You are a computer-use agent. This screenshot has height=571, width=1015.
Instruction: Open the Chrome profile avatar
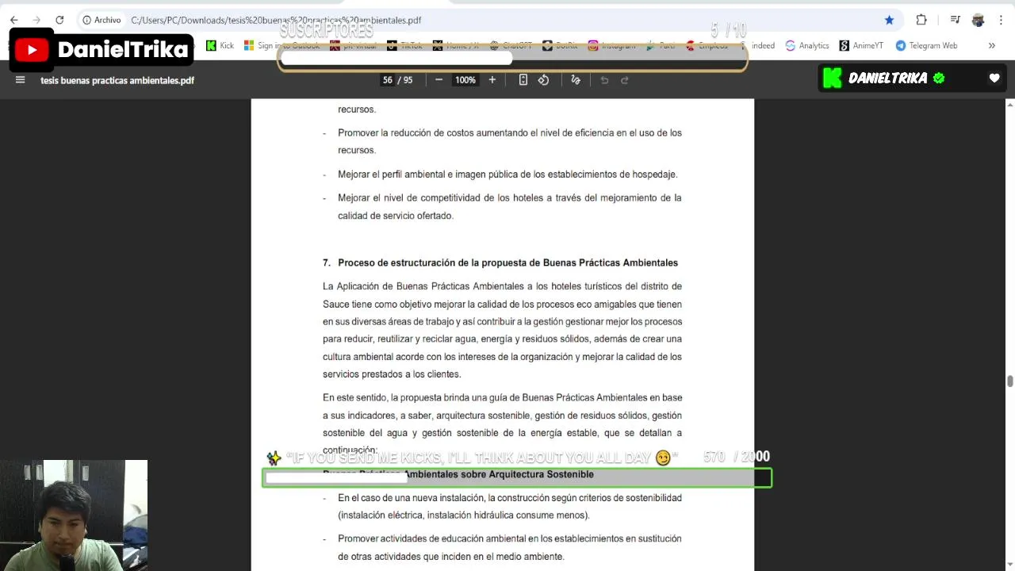click(x=978, y=20)
